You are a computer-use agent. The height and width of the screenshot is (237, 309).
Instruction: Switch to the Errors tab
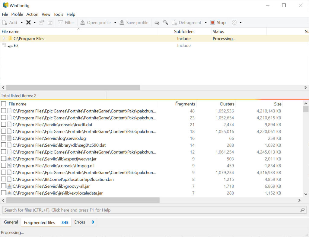point(84,222)
